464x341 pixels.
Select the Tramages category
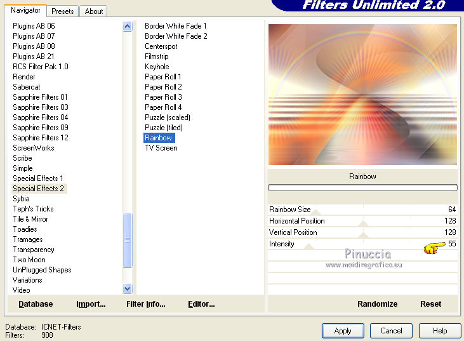(x=28, y=239)
